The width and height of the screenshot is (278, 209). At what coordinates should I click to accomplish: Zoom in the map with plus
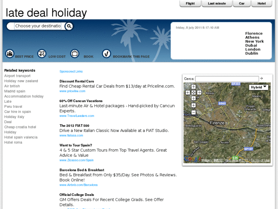(193, 105)
